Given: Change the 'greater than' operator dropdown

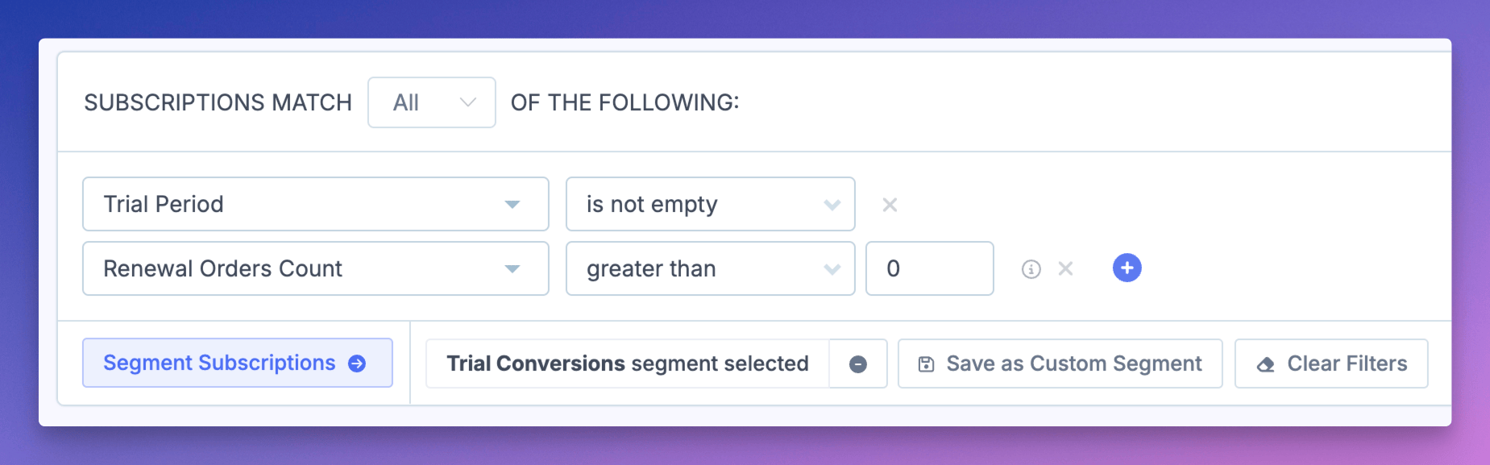Looking at the screenshot, I should 709,268.
